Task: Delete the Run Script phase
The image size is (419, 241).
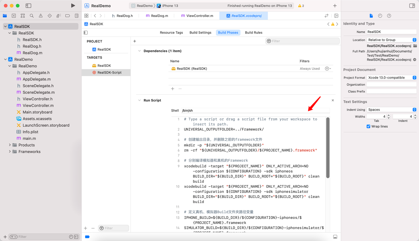Action: coord(333,100)
